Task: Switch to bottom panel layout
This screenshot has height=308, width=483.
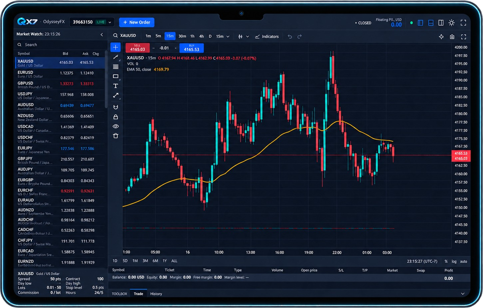Action: point(431,23)
